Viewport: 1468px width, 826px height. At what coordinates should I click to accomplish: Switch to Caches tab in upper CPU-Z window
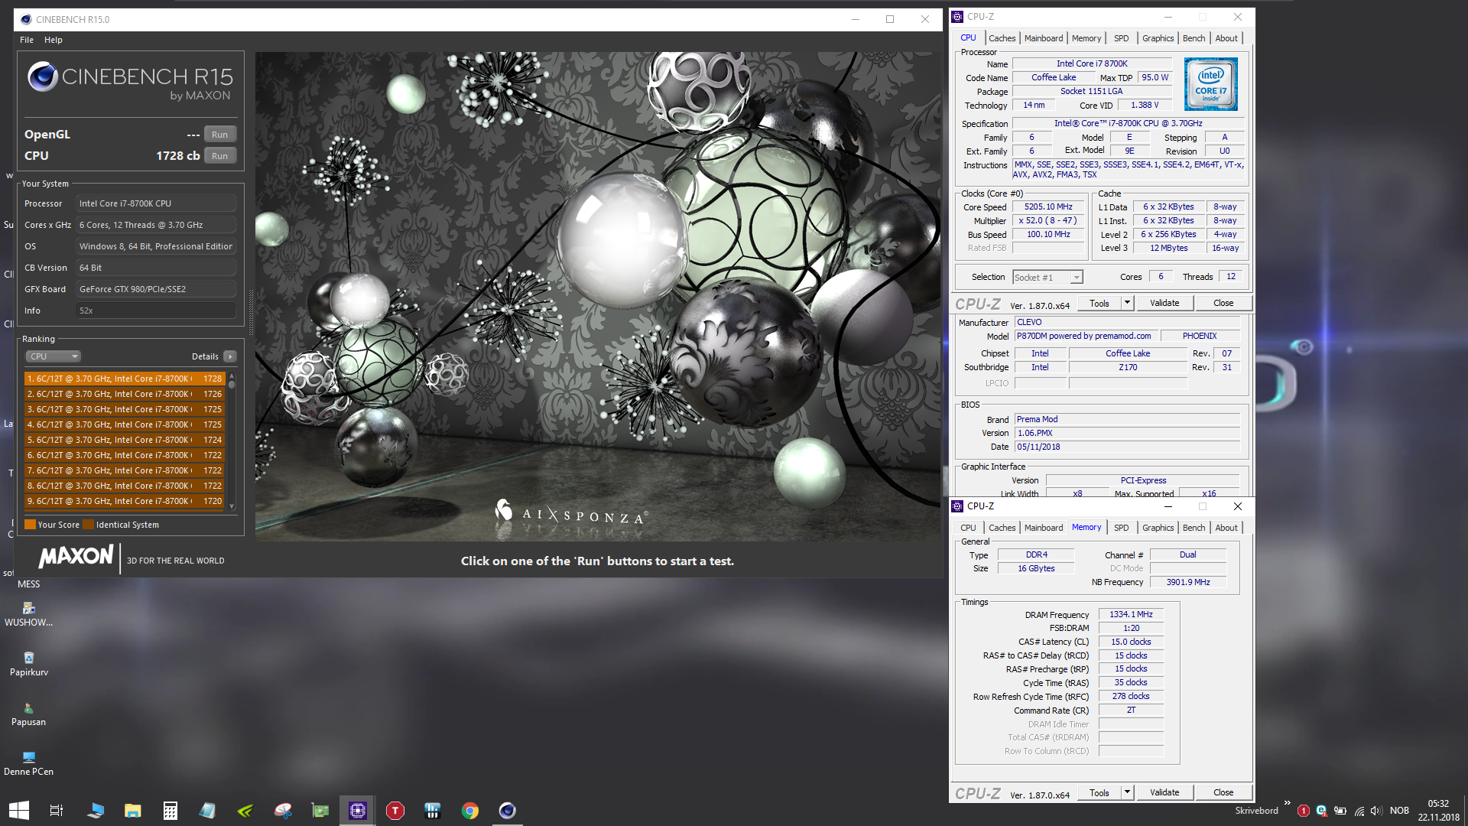point(1002,38)
